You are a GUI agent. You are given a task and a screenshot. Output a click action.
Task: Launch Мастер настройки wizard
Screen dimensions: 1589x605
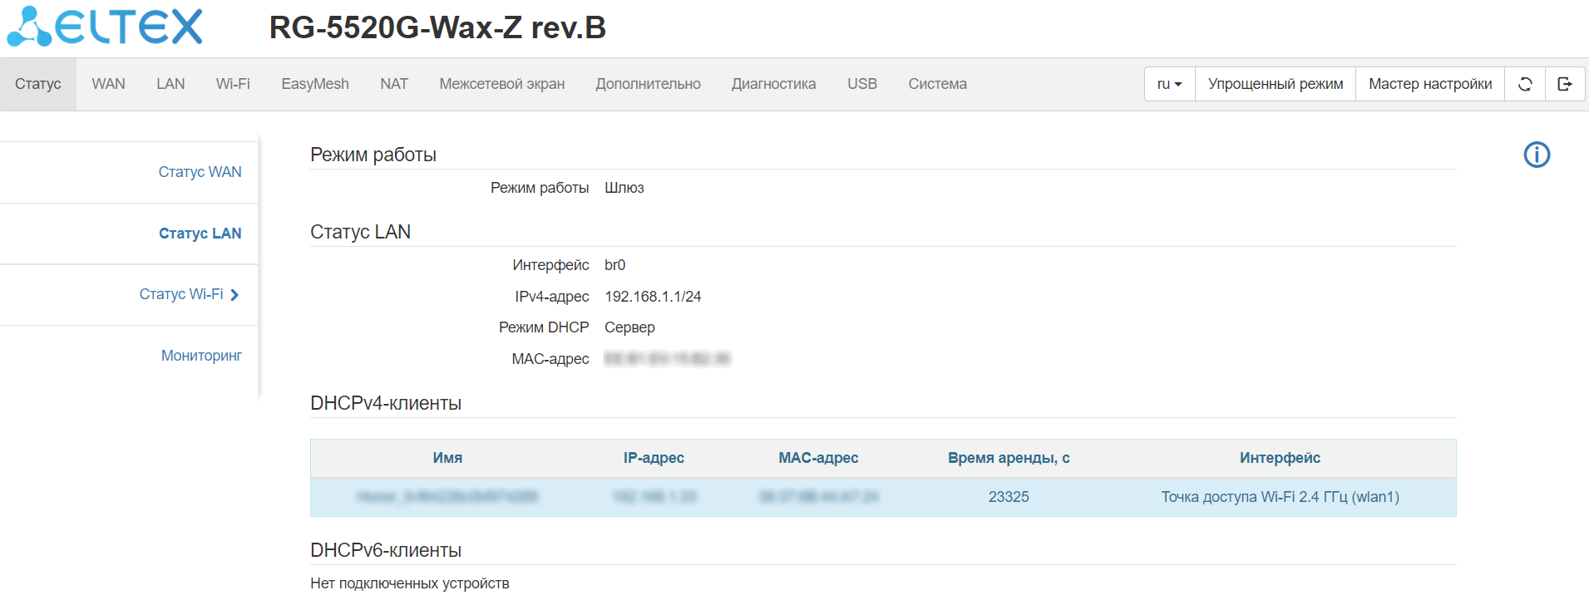tap(1429, 84)
